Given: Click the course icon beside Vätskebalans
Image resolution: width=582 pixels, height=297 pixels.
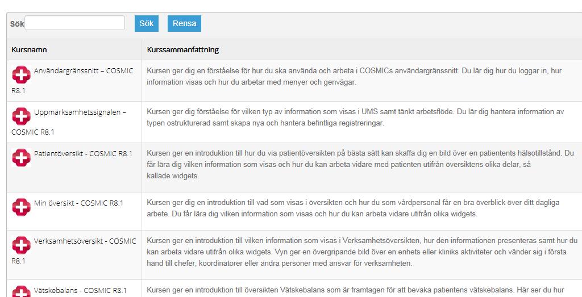Looking at the screenshot, I should point(21,291).
